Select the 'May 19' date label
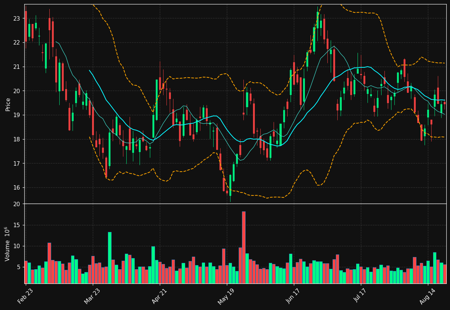Viewport: 450px width, 310px height. pos(226,296)
